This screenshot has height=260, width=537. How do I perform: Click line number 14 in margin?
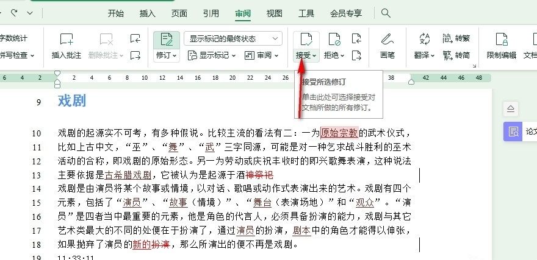click(37, 189)
